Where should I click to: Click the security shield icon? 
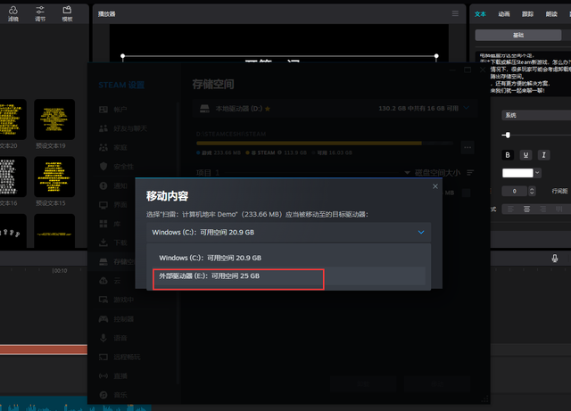click(103, 167)
